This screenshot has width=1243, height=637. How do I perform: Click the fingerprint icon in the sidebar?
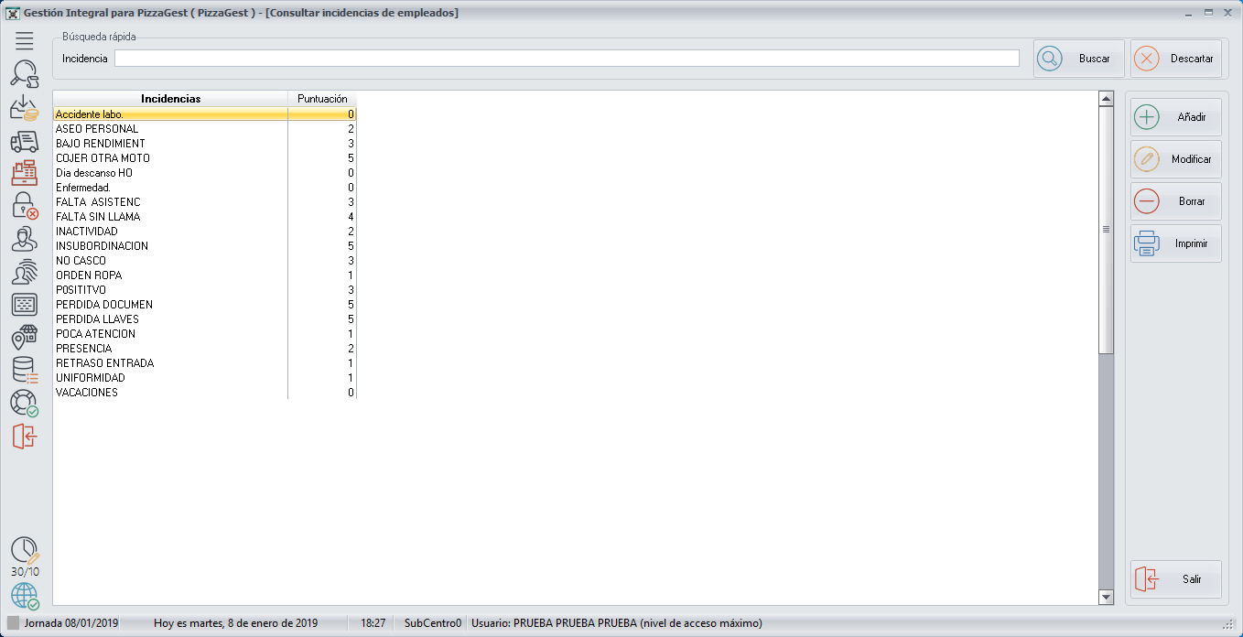point(25,272)
